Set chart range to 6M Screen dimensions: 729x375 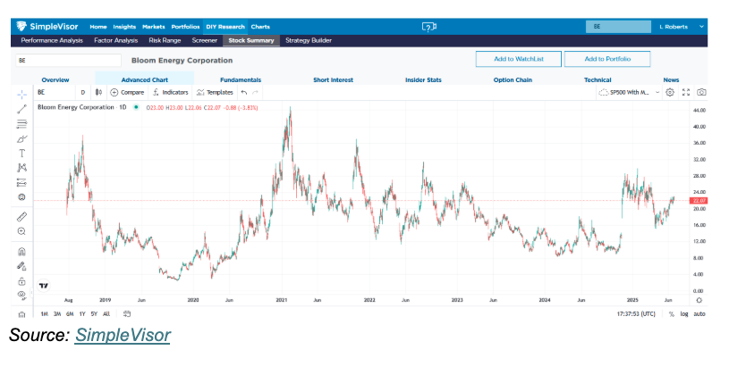tap(70, 314)
